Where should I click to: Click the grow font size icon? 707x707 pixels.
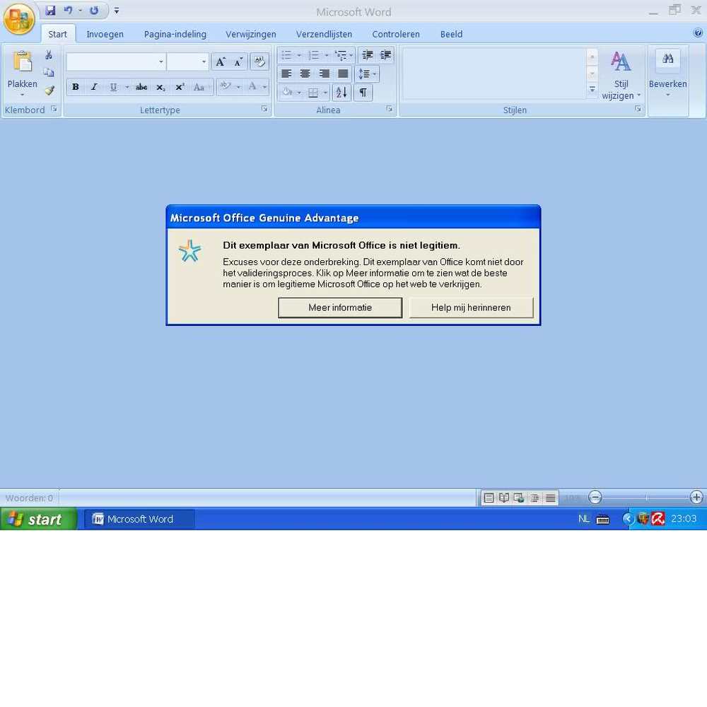pyautogui.click(x=221, y=62)
